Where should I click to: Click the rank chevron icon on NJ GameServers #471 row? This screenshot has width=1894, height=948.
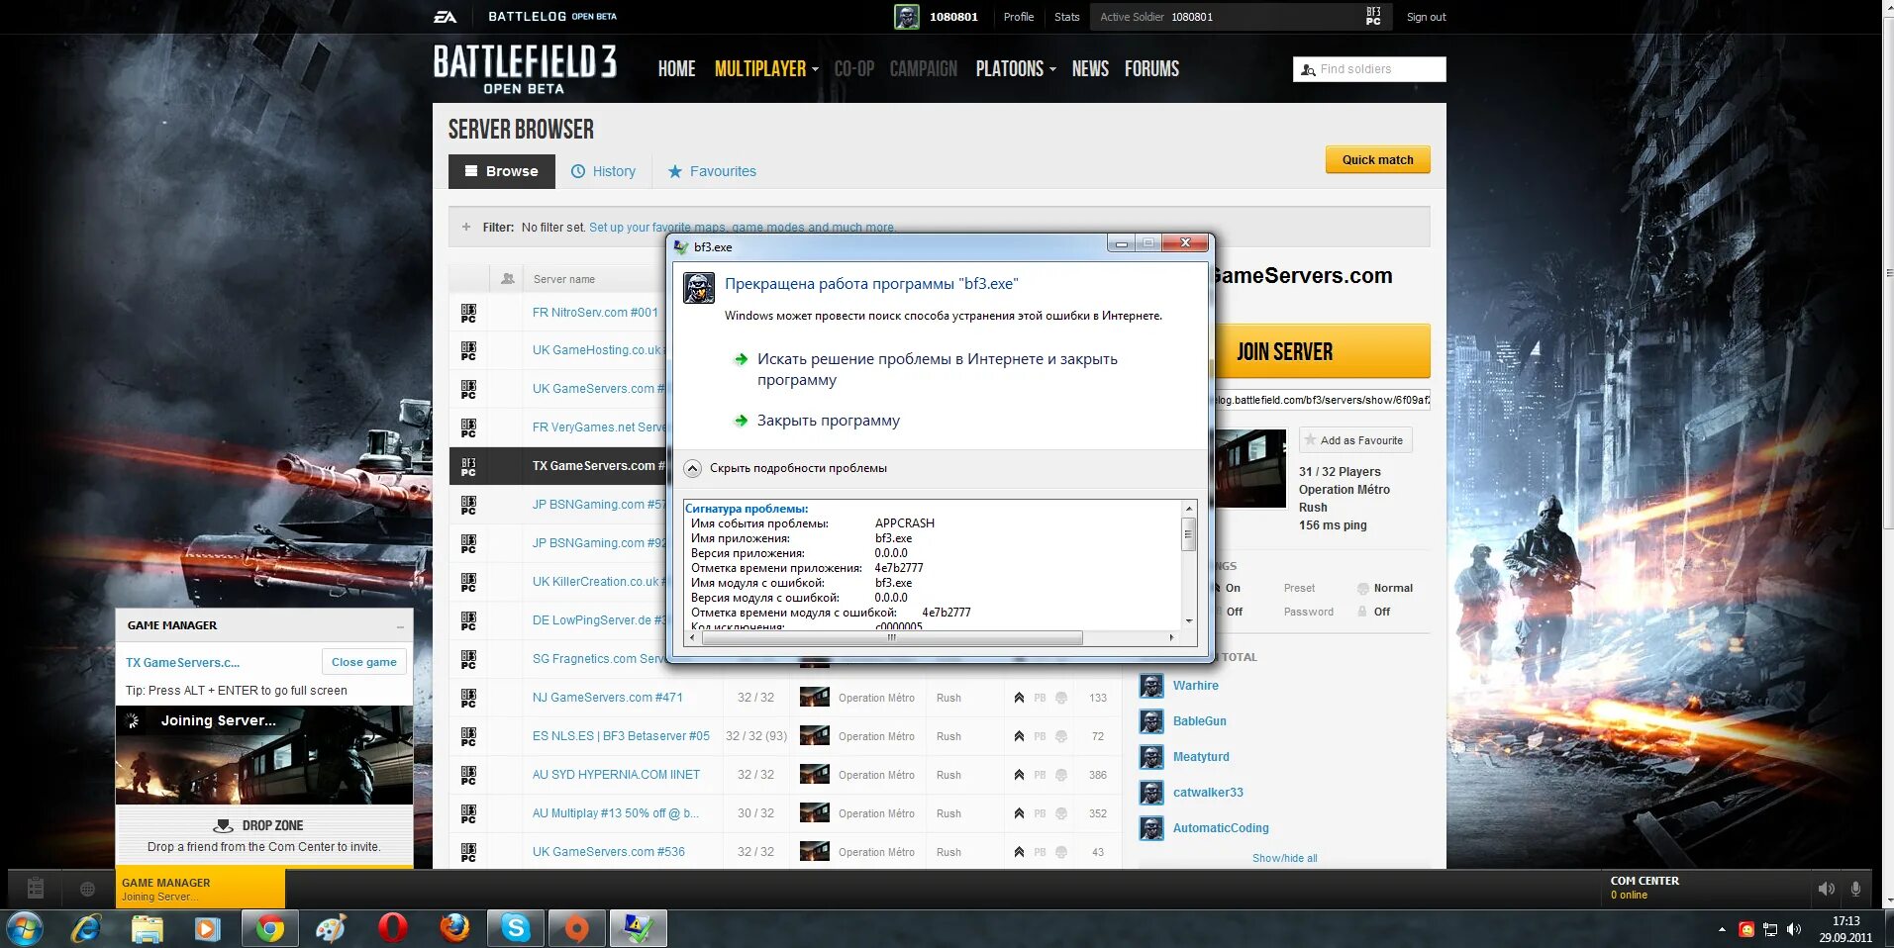pyautogui.click(x=1019, y=698)
